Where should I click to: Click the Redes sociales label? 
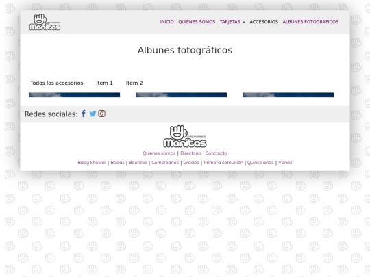pos(51,114)
